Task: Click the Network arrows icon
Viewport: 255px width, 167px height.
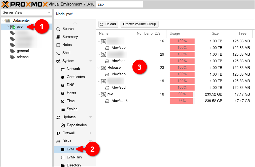Action: coord(63,69)
